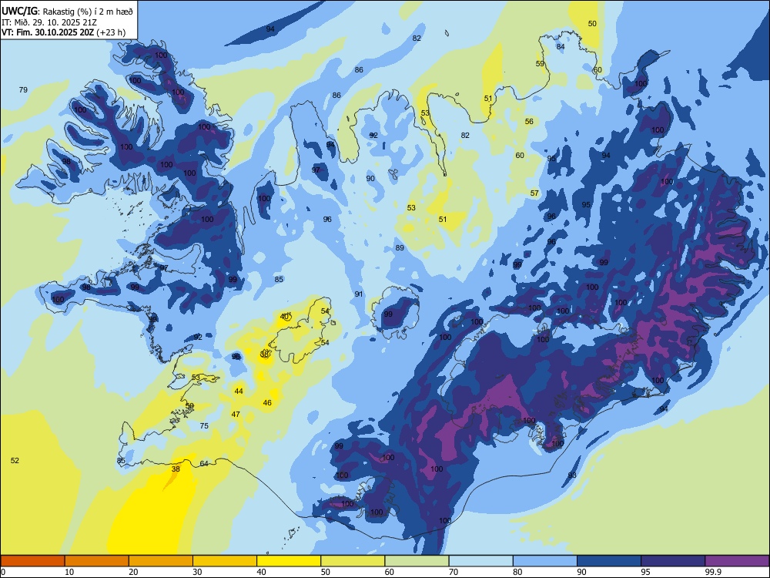
Task: Click the '89' humidity value in central Iceland
Action: click(x=400, y=247)
